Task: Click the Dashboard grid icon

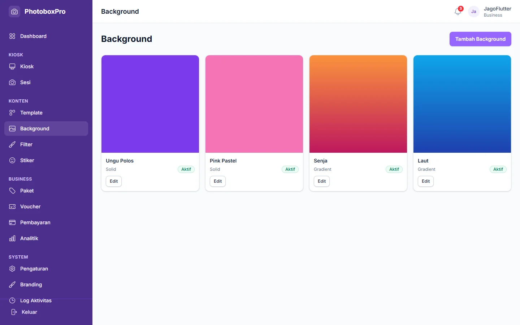Action: (x=12, y=36)
